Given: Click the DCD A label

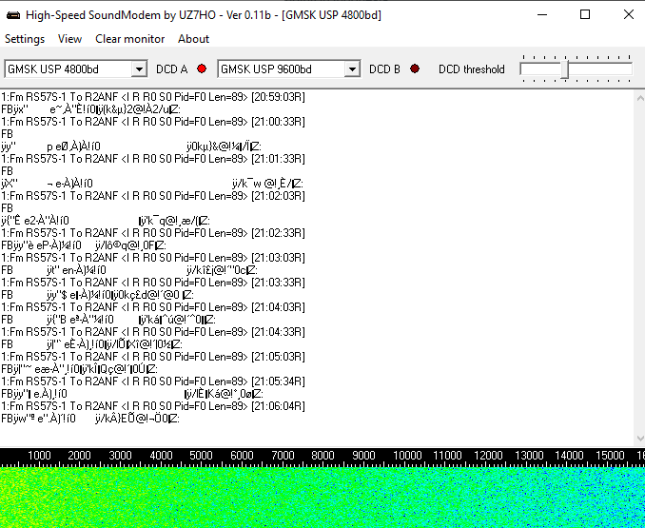Looking at the screenshot, I should point(171,69).
